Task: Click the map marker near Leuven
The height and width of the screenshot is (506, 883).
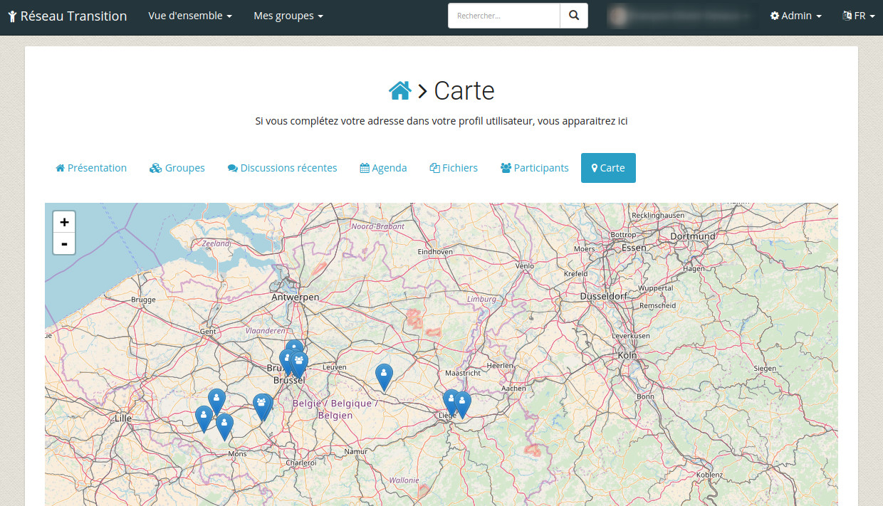Action: click(x=384, y=375)
